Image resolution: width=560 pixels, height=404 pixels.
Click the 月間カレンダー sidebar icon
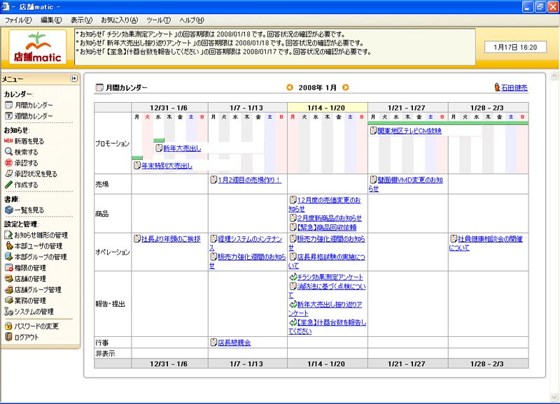coord(8,105)
